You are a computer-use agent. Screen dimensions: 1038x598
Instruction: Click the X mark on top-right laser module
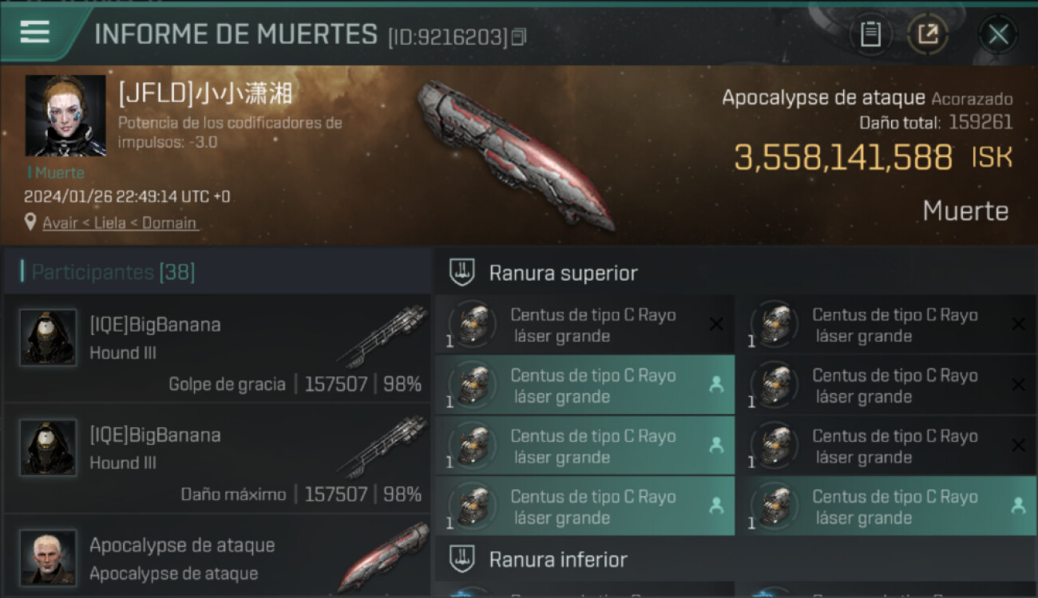pyautogui.click(x=1018, y=324)
